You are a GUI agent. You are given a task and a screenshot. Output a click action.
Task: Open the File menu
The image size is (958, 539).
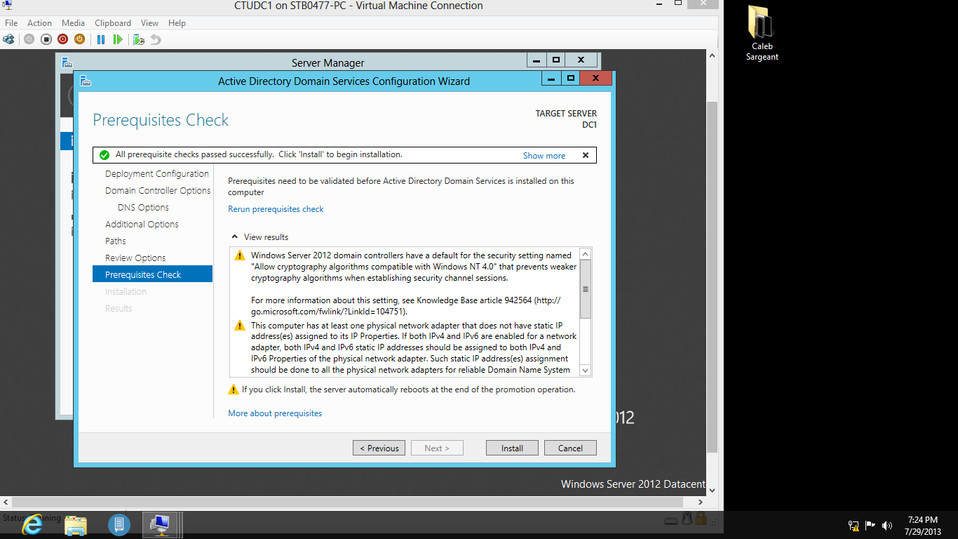(11, 23)
